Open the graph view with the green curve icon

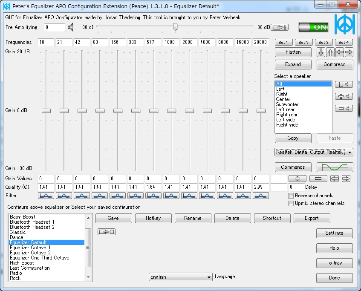(335, 167)
